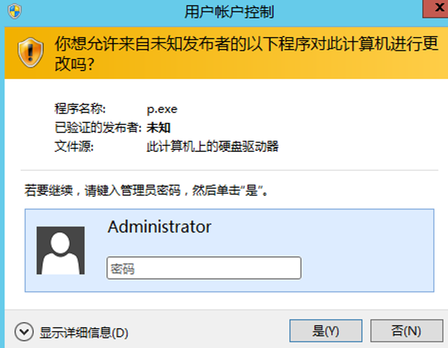The width and height of the screenshot is (448, 348).
Task: Click the UAC shield icon in title bar
Action: click(x=14, y=11)
